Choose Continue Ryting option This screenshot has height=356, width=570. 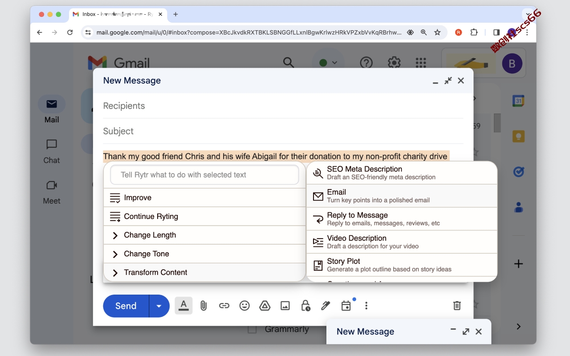click(x=204, y=216)
